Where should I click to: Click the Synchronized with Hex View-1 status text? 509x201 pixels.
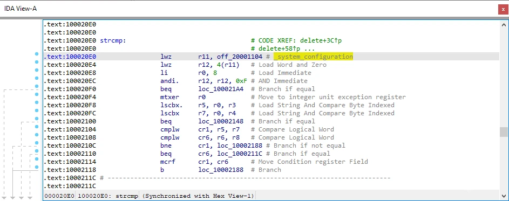coord(198,196)
